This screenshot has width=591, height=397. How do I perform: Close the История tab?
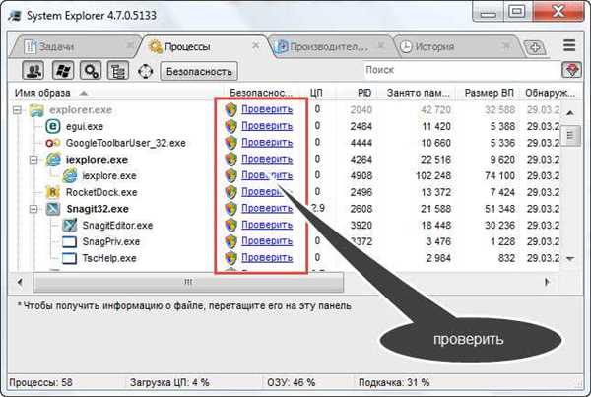click(506, 45)
